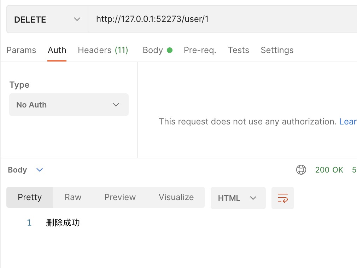Open the DELETE method dropdown

(x=47, y=19)
